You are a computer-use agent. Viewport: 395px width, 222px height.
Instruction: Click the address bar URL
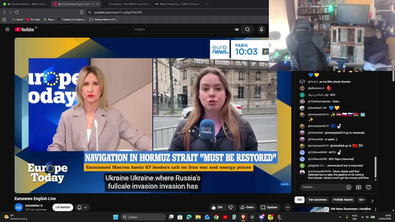pos(118,12)
